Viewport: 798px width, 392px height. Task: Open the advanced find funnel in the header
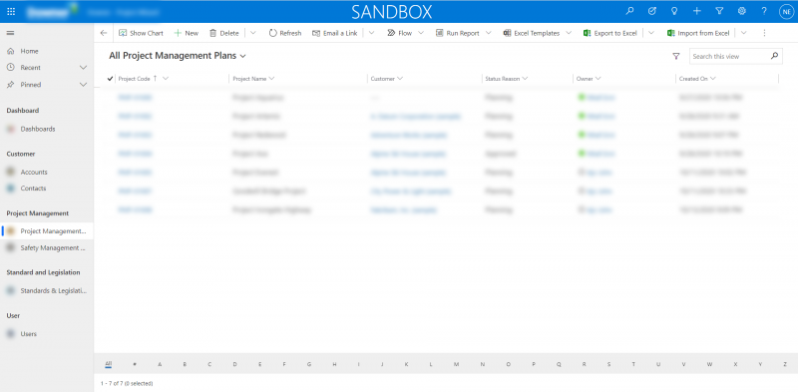click(x=719, y=11)
